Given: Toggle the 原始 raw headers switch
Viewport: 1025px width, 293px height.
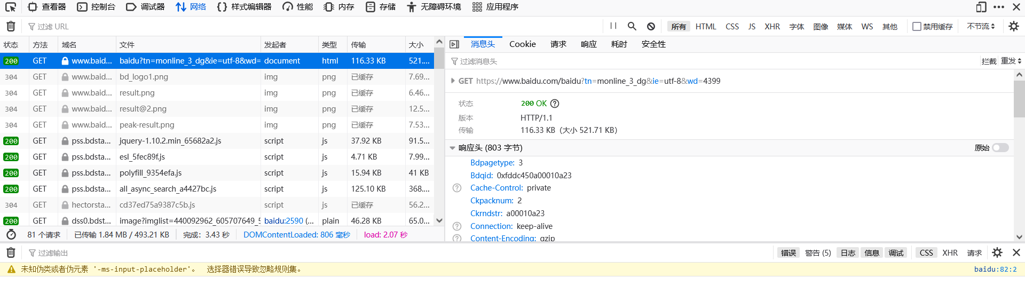Looking at the screenshot, I should tap(1000, 148).
